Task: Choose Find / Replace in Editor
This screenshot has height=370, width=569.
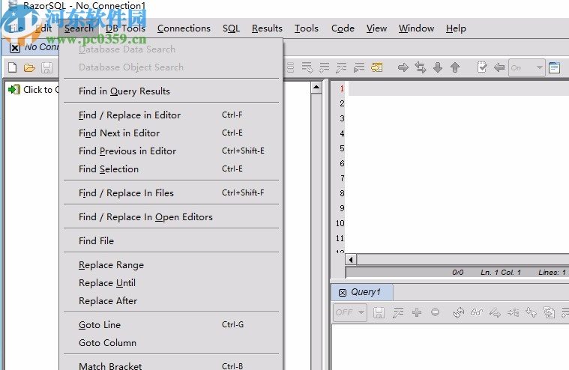Action: click(171, 115)
